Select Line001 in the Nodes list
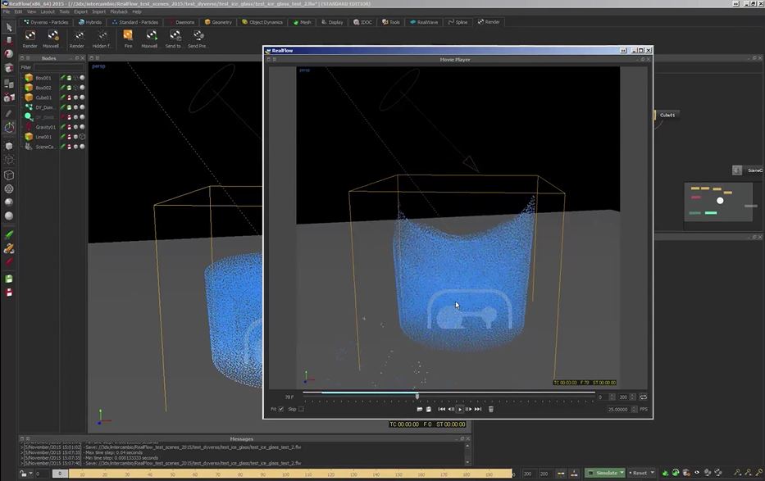 click(43, 137)
